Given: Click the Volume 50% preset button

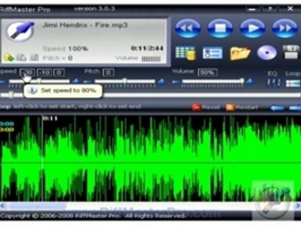Looking at the screenshot, I should coord(208,73).
